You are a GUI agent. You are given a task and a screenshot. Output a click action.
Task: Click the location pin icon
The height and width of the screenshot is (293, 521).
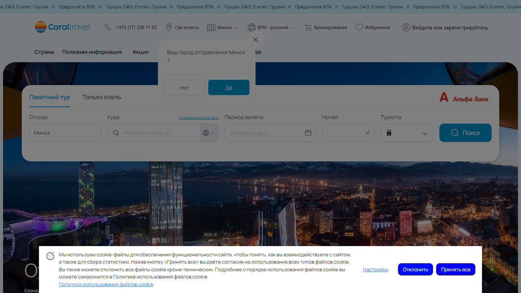pos(169,27)
